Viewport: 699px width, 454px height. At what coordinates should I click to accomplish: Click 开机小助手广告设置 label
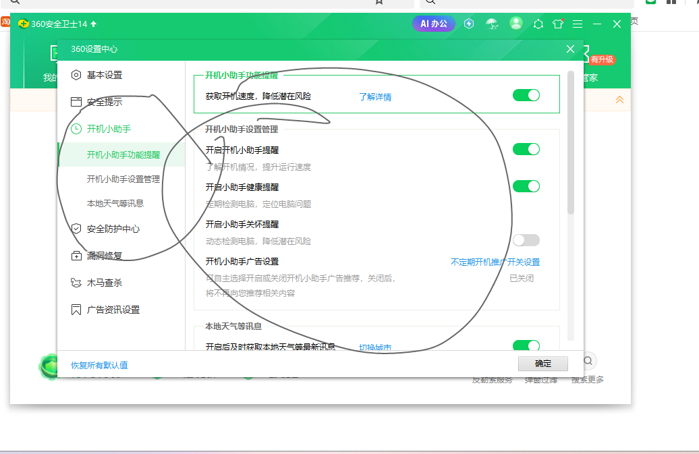coord(242,262)
